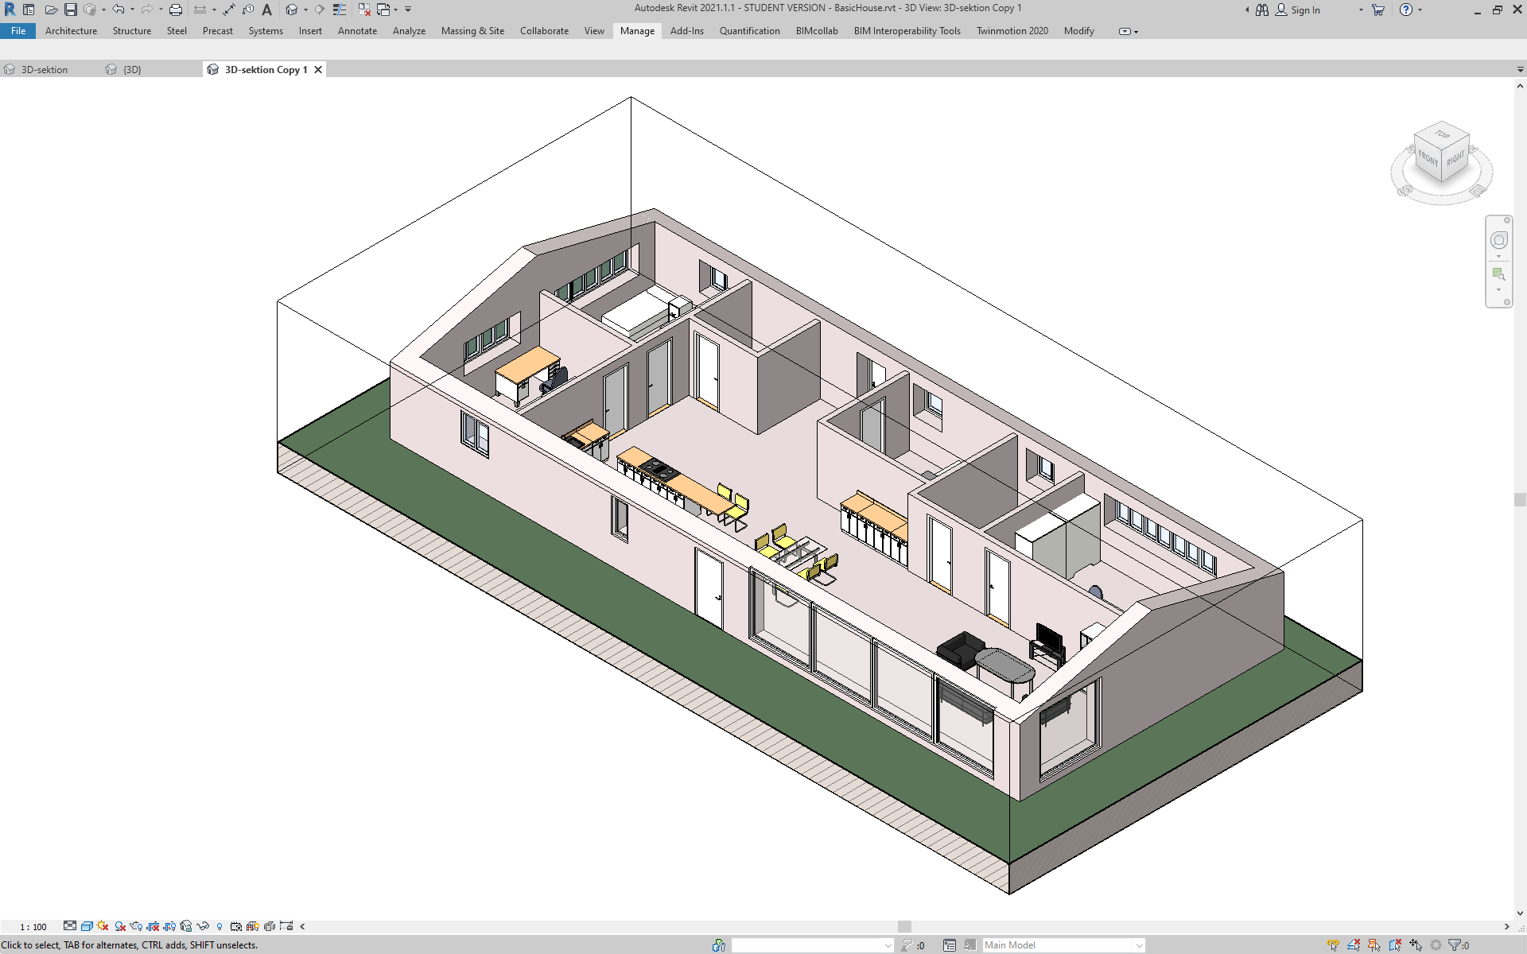Click the Synchronize with Central icon
1527x954 pixels.
tap(89, 10)
